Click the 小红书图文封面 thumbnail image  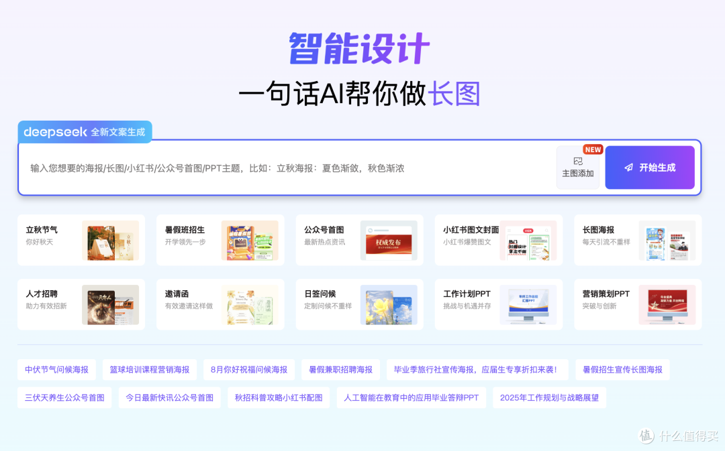tap(528, 240)
